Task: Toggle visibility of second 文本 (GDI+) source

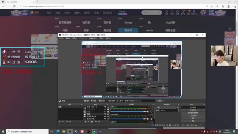Action: pos(105,109)
